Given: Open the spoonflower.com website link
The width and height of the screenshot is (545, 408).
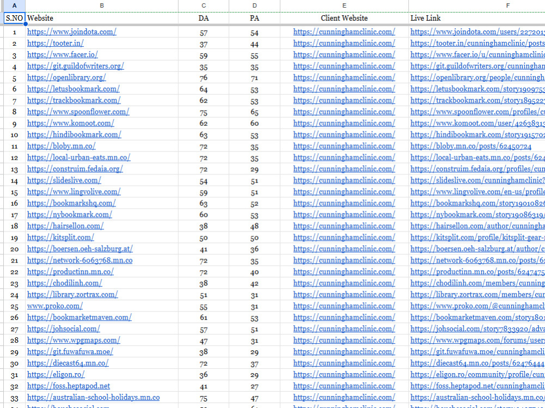Looking at the screenshot, I should tap(78, 112).
